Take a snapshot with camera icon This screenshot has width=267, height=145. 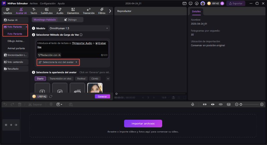click(173, 97)
